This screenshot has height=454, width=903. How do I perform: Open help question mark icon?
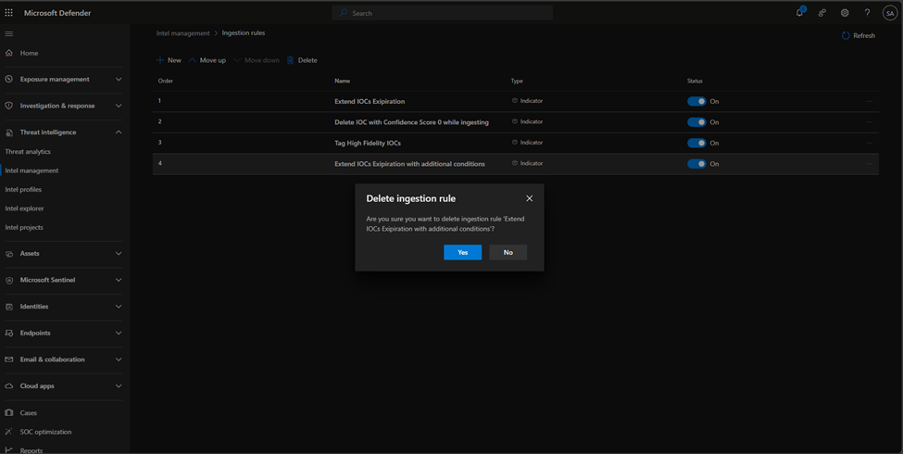[867, 13]
